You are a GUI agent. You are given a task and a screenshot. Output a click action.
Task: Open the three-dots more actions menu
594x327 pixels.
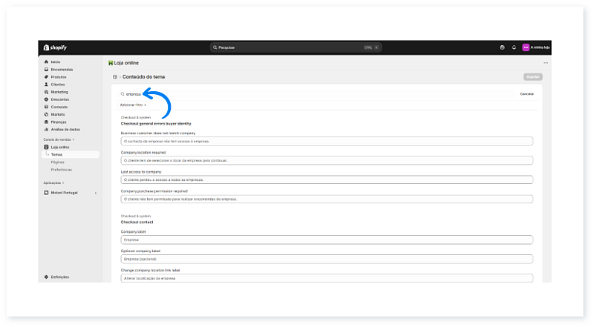(x=546, y=63)
